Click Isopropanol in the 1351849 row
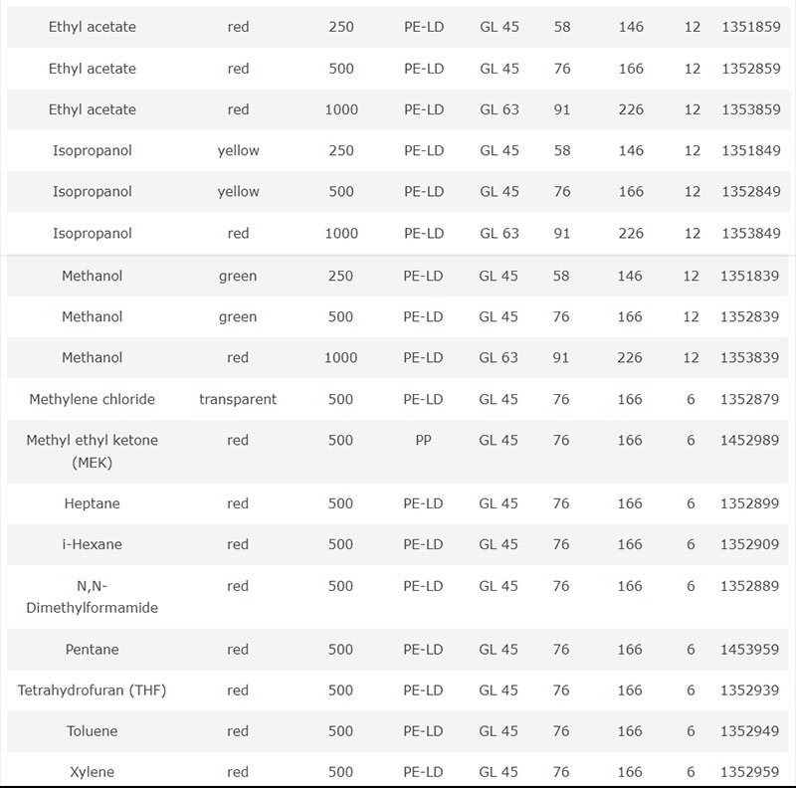 point(92,151)
